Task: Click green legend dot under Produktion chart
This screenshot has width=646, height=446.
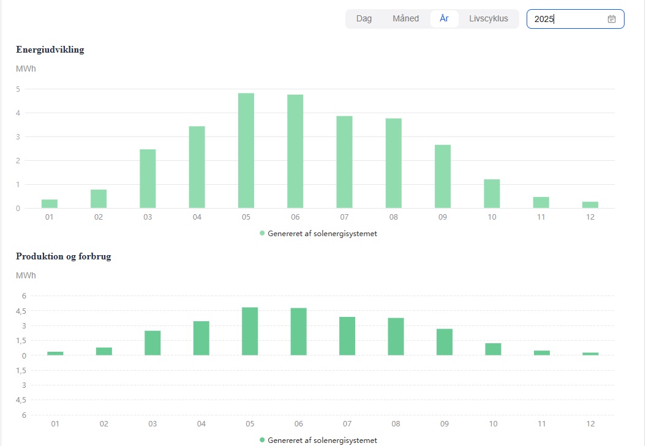Action: [263, 440]
